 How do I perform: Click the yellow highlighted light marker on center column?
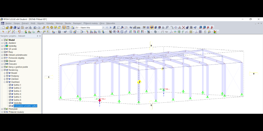click(x=139, y=82)
